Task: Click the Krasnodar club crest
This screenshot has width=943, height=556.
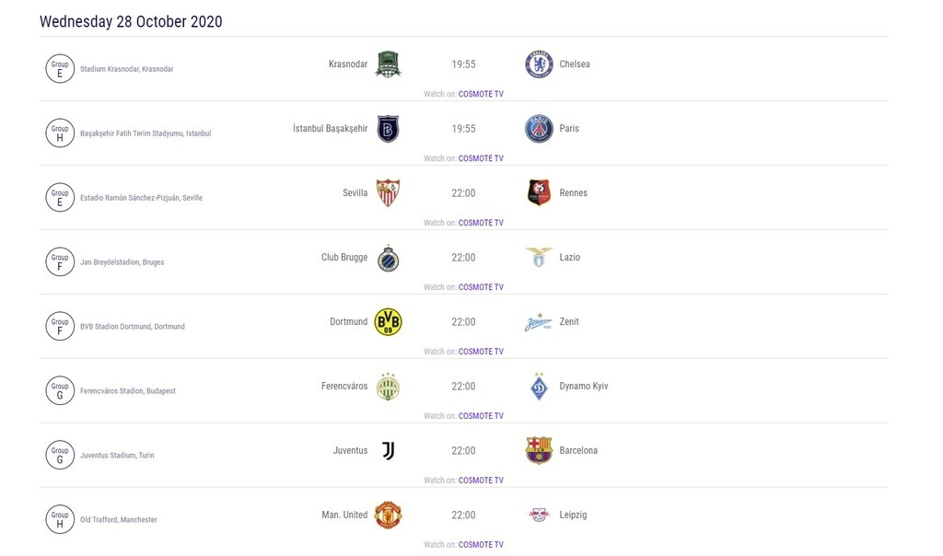Action: pyautogui.click(x=388, y=64)
